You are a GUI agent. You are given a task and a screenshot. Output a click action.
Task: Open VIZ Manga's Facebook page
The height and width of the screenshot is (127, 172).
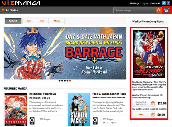tap(168, 3)
